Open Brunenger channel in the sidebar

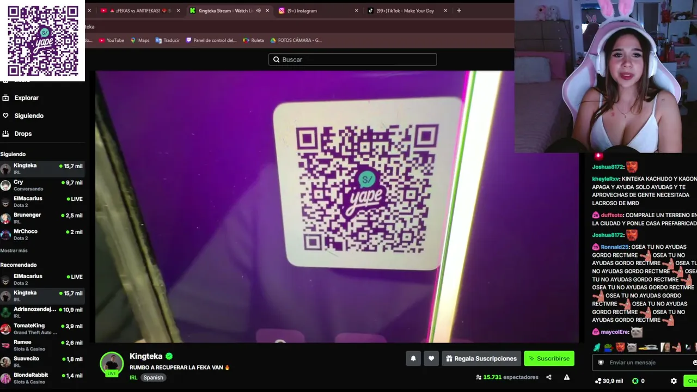42,218
